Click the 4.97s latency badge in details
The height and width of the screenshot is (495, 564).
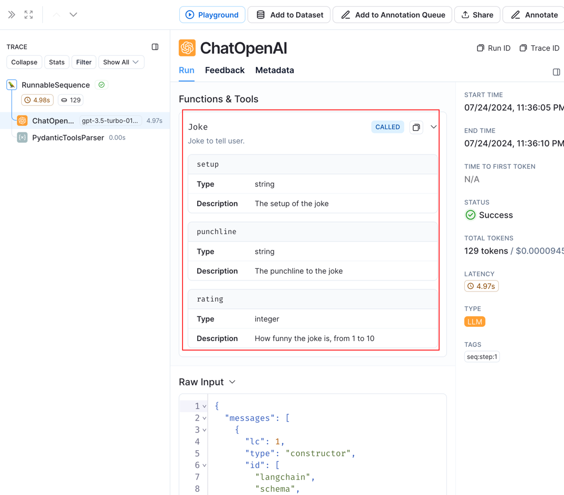(x=482, y=286)
